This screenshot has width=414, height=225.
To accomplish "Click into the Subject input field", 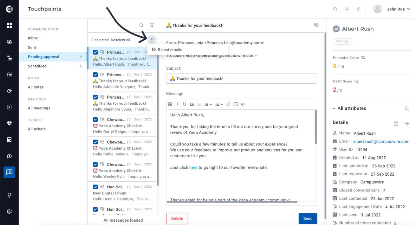I will tap(242, 78).
